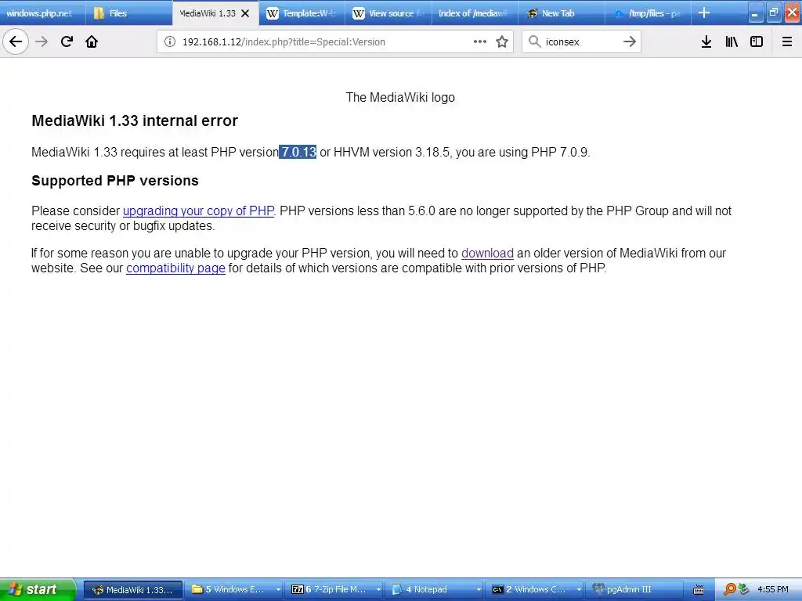Open page actions three-dot menu
802x601 pixels.
click(x=480, y=41)
